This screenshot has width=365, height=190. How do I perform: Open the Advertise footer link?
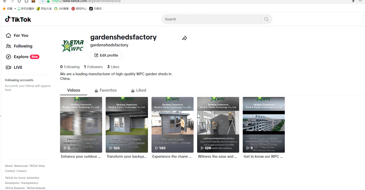(x=33, y=178)
